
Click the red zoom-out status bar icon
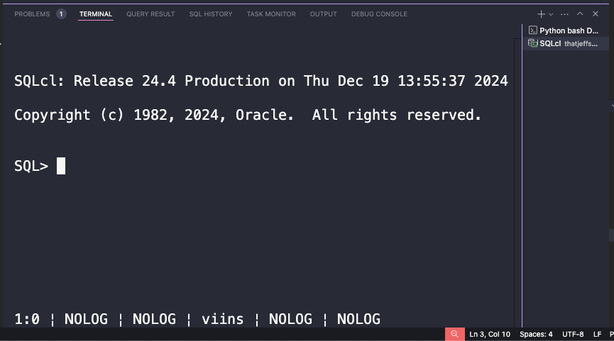click(x=454, y=335)
